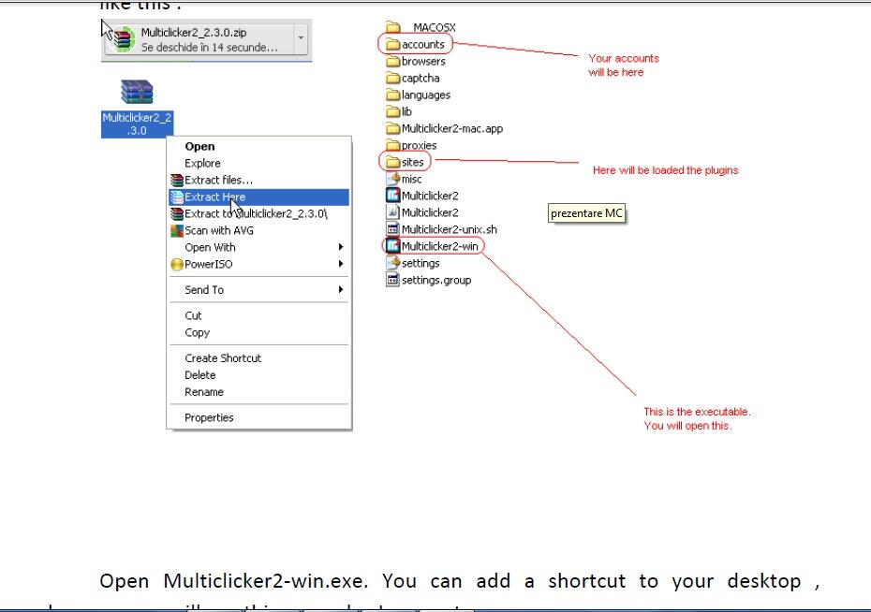Screen dimensions: 871x612
Task: Click the captcha folder icon
Action: 392,78
